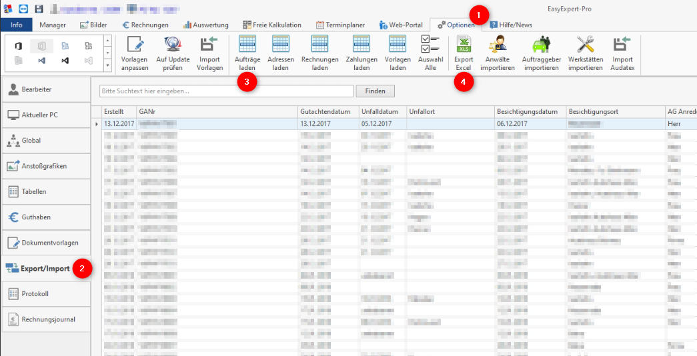Open the Auswertung tab

206,25
